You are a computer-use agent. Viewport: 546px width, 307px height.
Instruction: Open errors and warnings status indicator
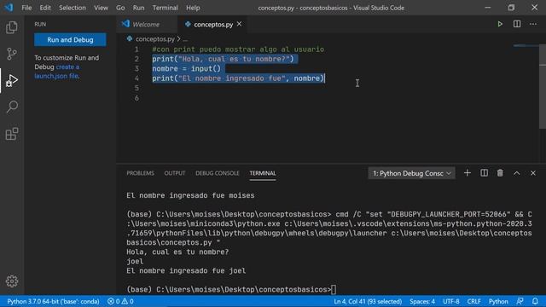coord(120,301)
